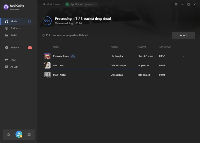The height and width of the screenshot is (143, 200).
Task: Click the 55% circular progress indicator
Action: click(x=47, y=21)
